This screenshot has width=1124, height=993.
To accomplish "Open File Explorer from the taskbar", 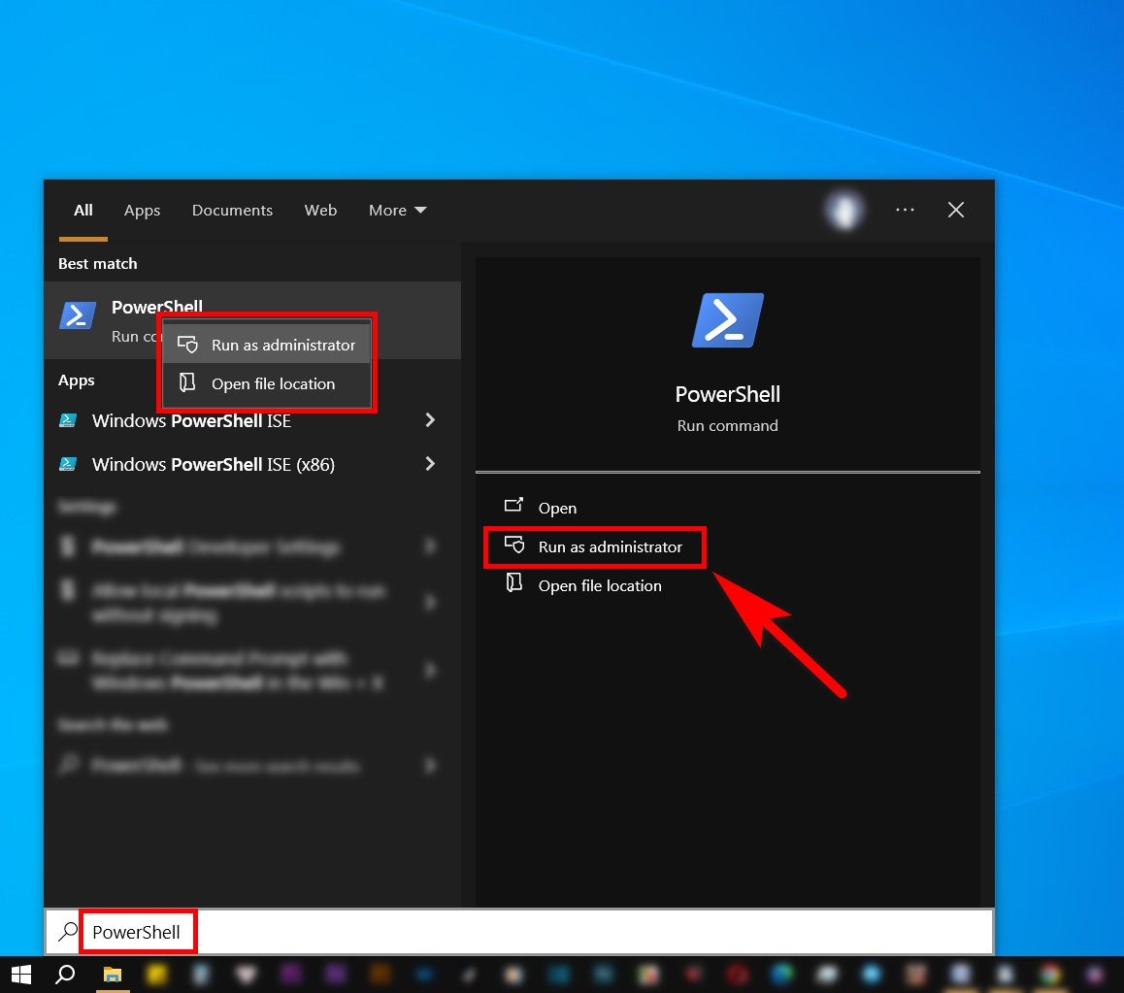I will [x=113, y=975].
